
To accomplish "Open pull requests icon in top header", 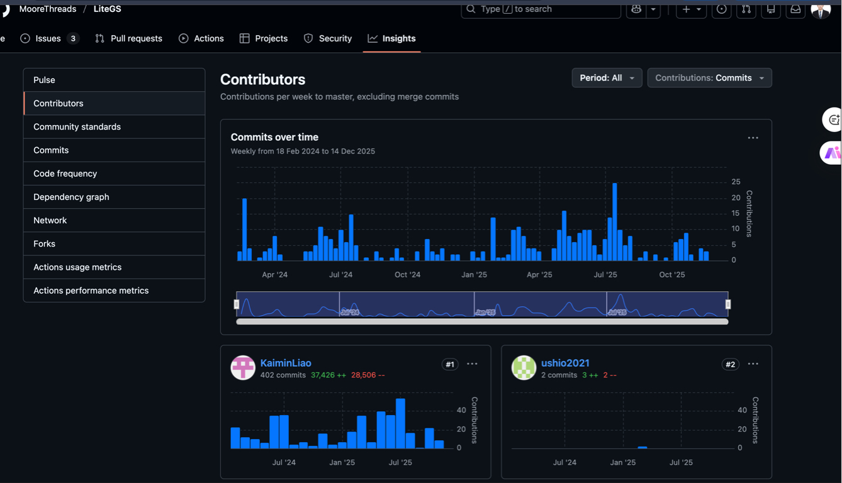I will pyautogui.click(x=746, y=9).
